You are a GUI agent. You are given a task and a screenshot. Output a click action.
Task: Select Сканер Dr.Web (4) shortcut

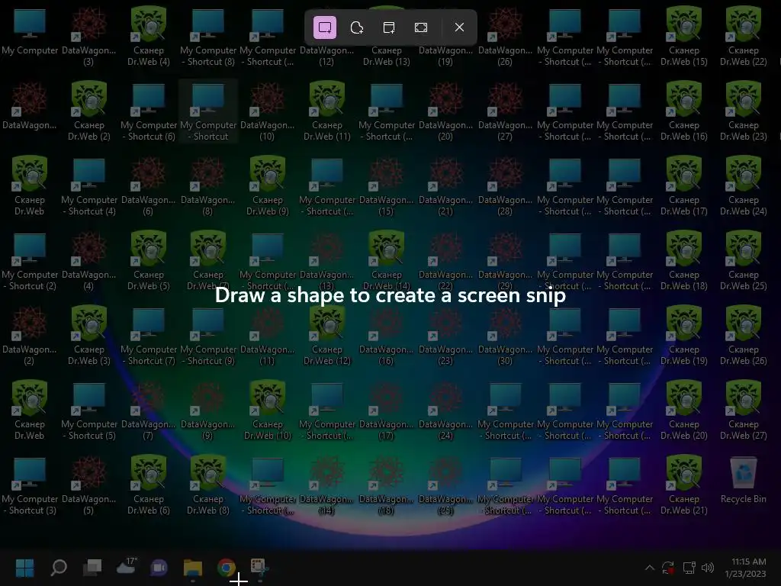tap(149, 37)
